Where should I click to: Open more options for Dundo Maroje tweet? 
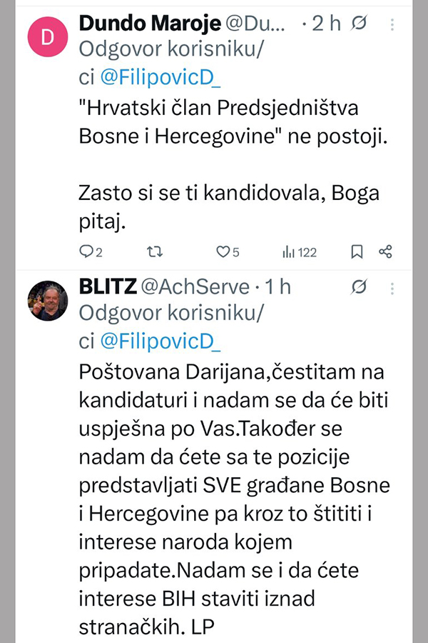point(394,24)
